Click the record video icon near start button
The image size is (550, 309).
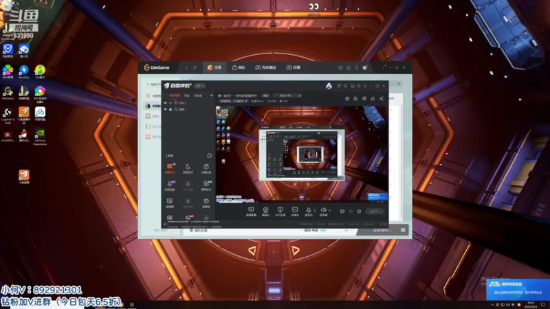coord(342,211)
